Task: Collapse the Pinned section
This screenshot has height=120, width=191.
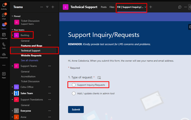Action: pos(12,16)
